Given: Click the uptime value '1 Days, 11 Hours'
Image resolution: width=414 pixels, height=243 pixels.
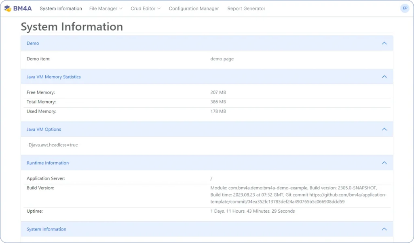Looking at the screenshot, I should tap(252, 211).
